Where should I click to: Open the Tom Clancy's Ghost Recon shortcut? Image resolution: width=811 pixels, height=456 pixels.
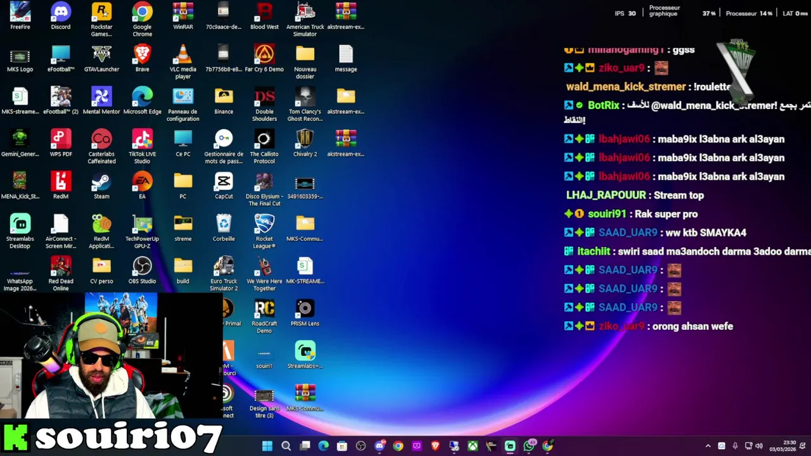(305, 104)
